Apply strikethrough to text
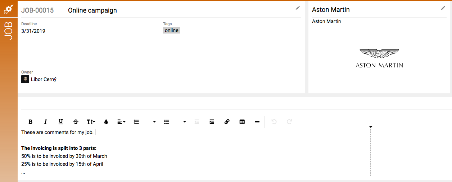 pyautogui.click(x=76, y=122)
